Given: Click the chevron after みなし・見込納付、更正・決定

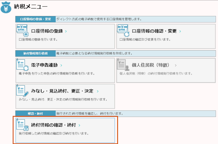Looking at the screenshot, I should tap(98, 91).
